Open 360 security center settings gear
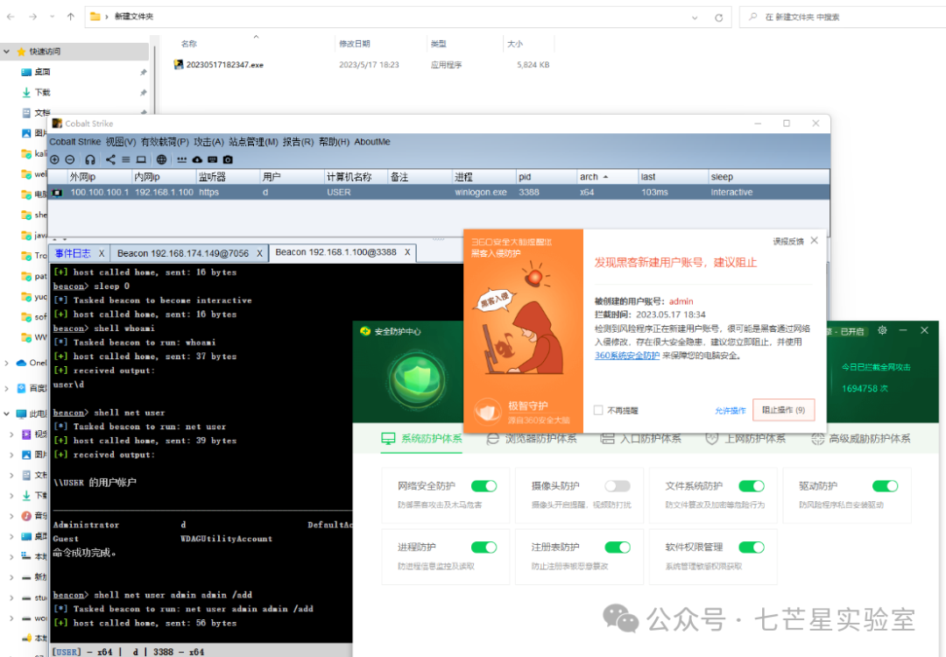 pyautogui.click(x=882, y=330)
